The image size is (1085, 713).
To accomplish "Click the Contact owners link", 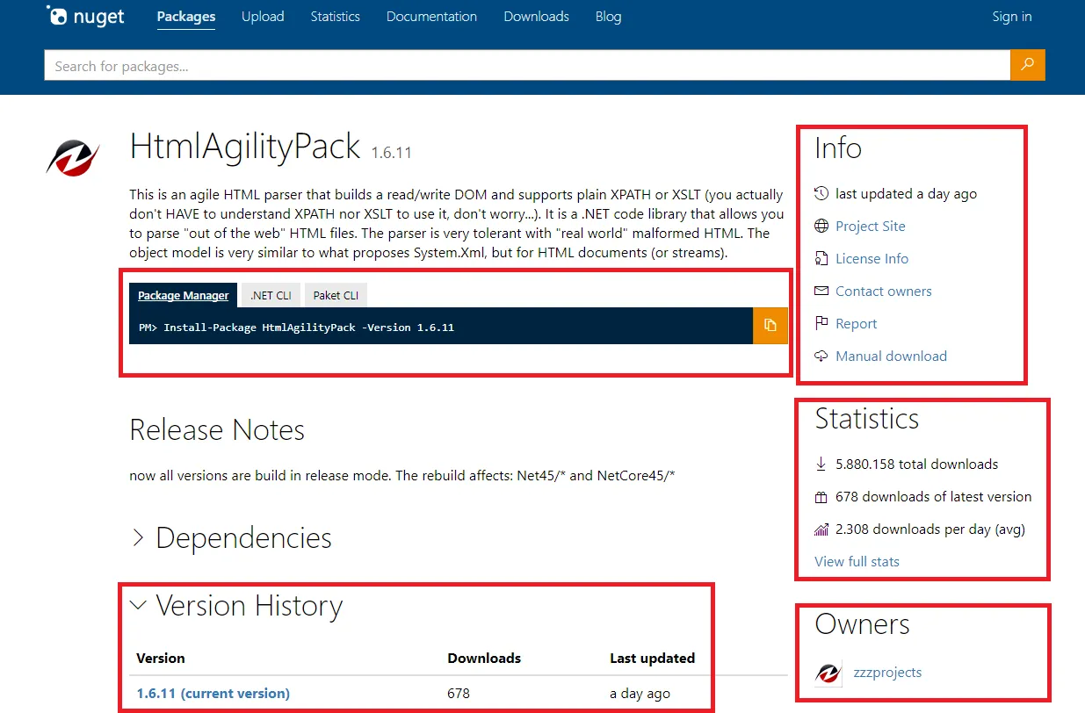I will point(883,291).
